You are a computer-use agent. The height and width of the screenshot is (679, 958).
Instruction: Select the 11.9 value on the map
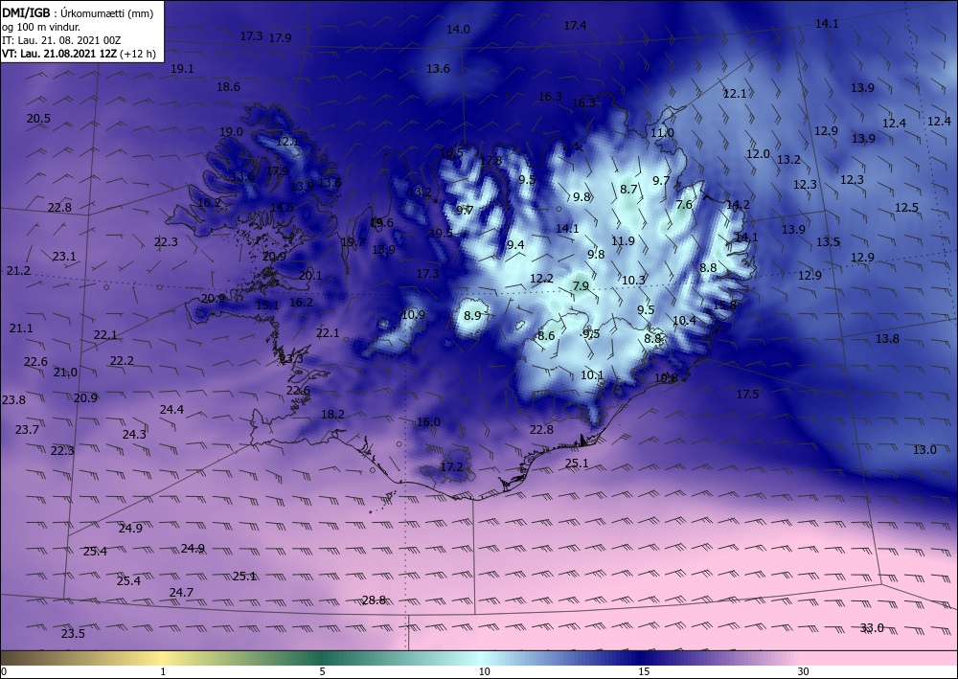(624, 240)
